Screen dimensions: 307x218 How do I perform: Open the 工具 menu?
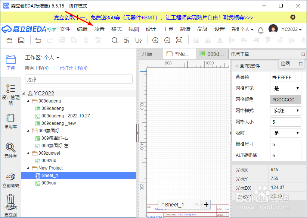(168, 29)
